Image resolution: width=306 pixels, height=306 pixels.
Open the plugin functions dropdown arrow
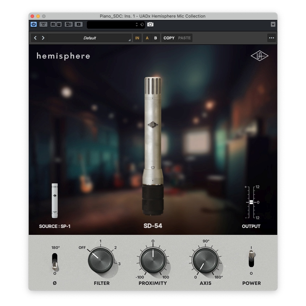click(x=273, y=24)
